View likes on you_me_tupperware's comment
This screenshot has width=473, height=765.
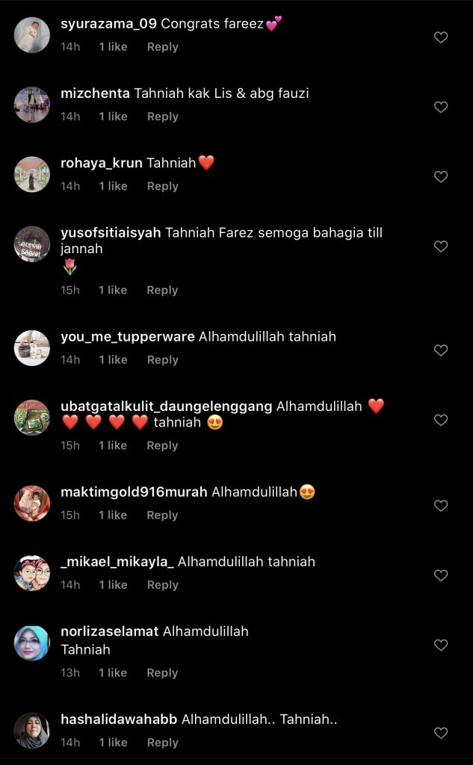(113, 360)
